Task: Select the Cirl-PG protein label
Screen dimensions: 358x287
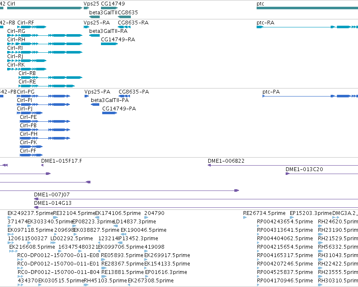Action: point(26,92)
